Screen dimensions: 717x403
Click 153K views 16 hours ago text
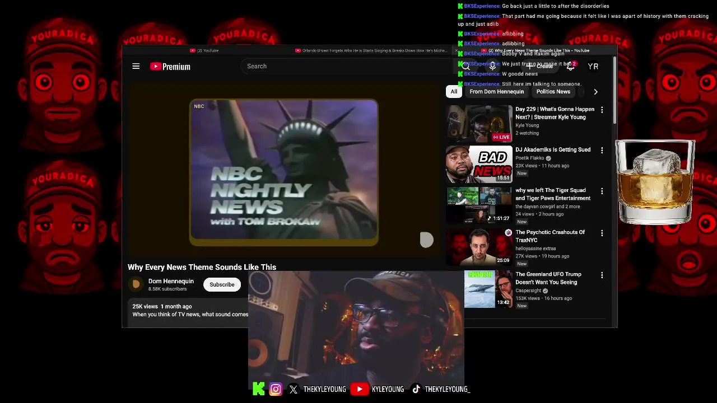544,298
